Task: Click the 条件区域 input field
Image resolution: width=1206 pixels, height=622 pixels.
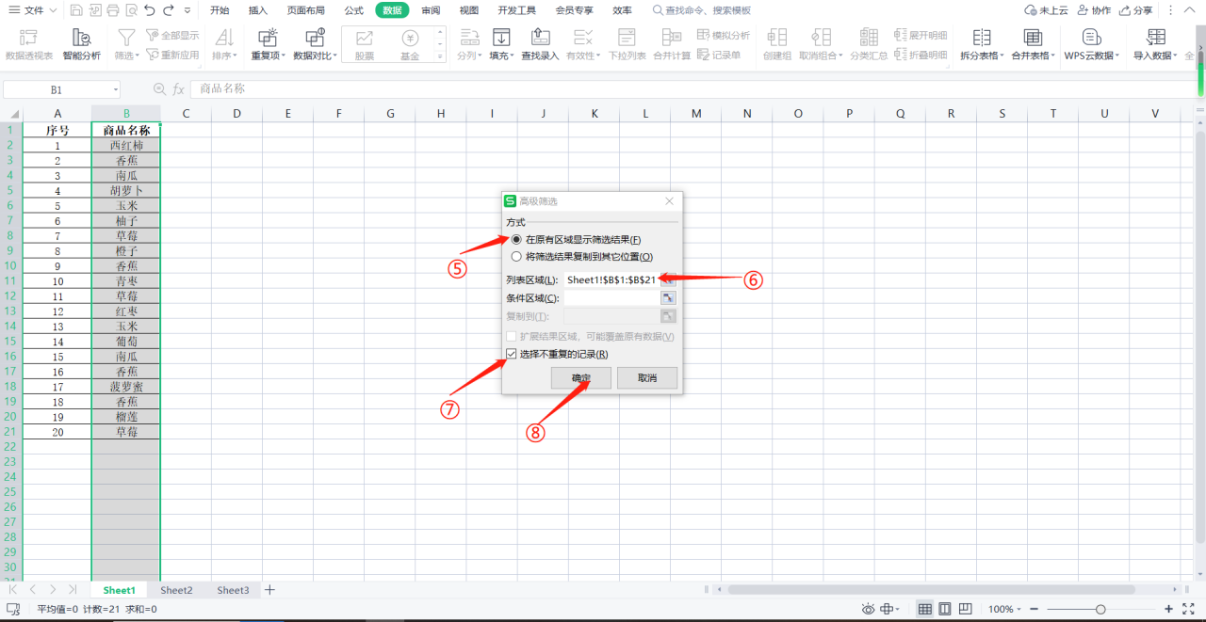Action: click(611, 298)
